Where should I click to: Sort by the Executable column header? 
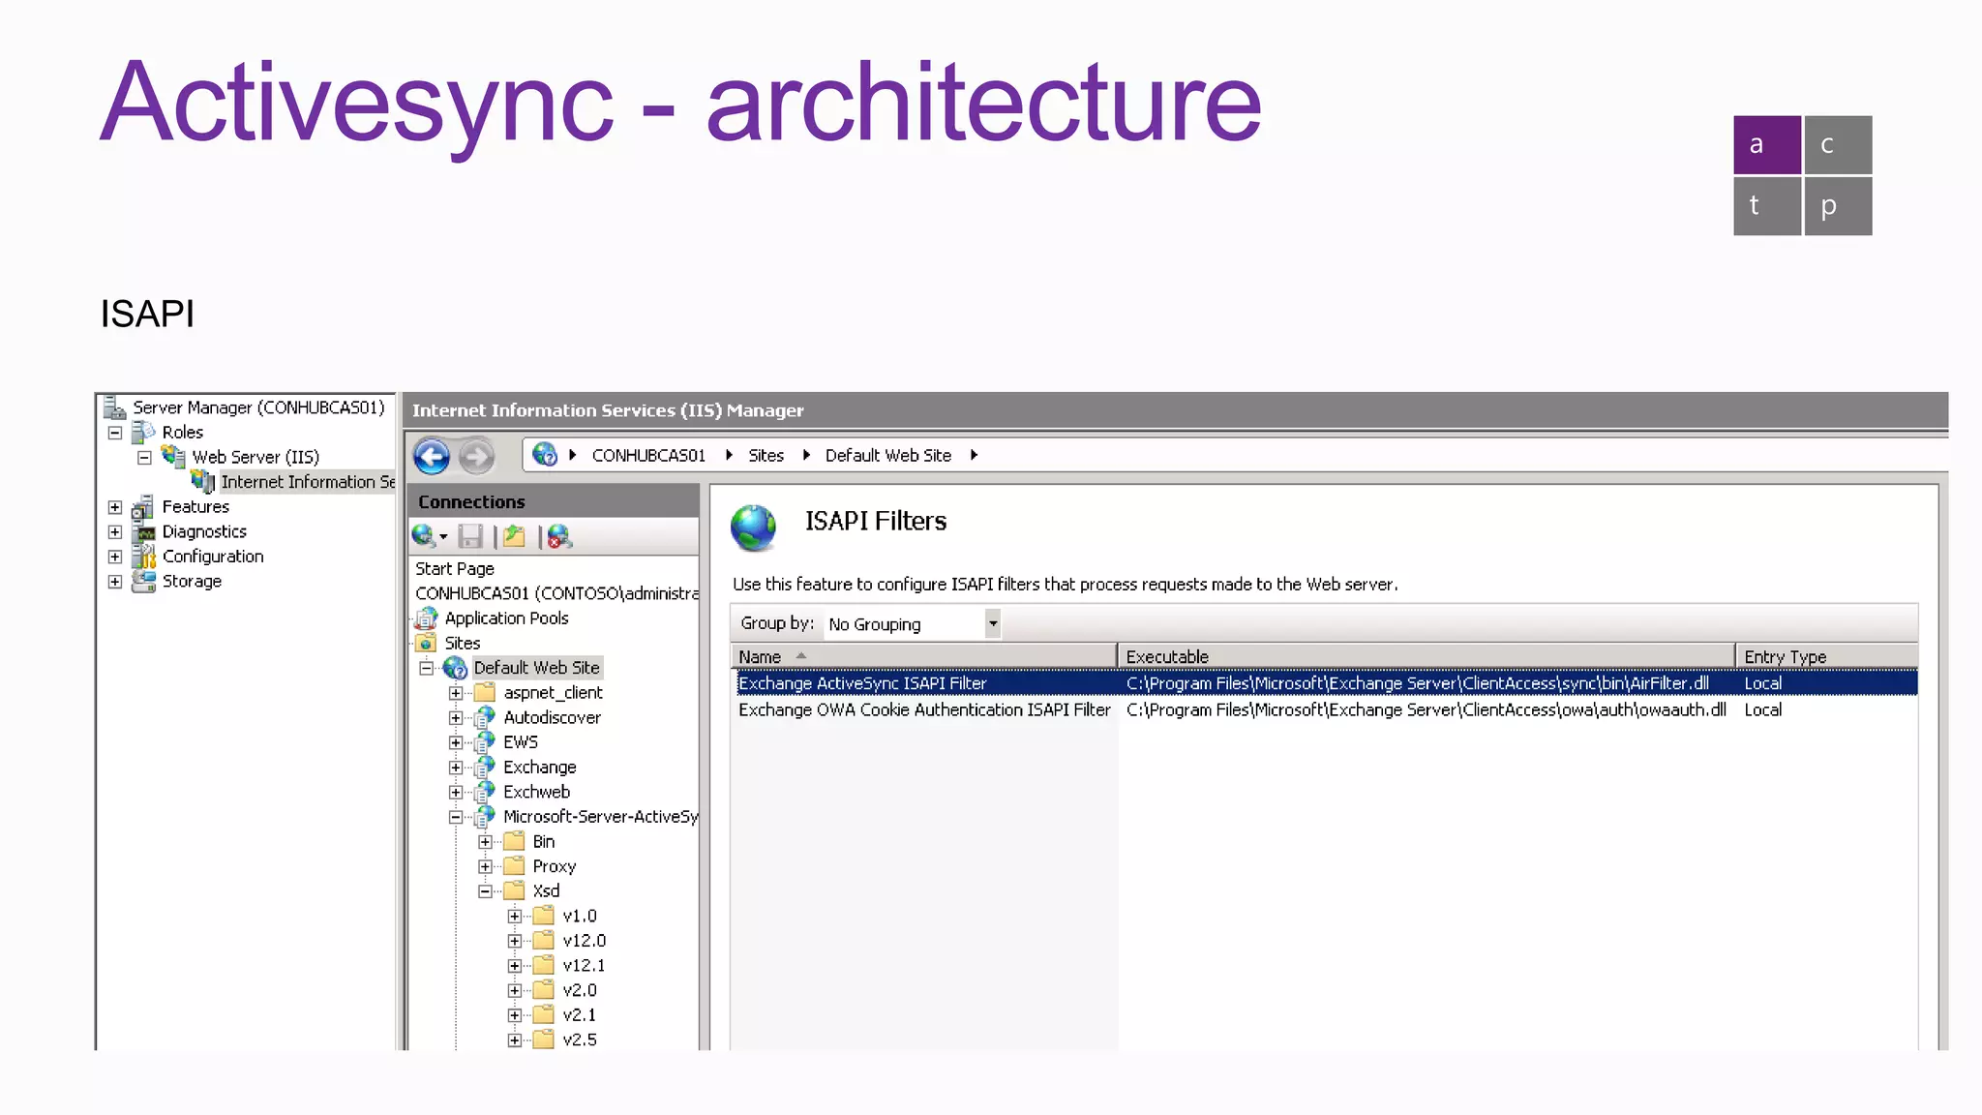click(1426, 656)
